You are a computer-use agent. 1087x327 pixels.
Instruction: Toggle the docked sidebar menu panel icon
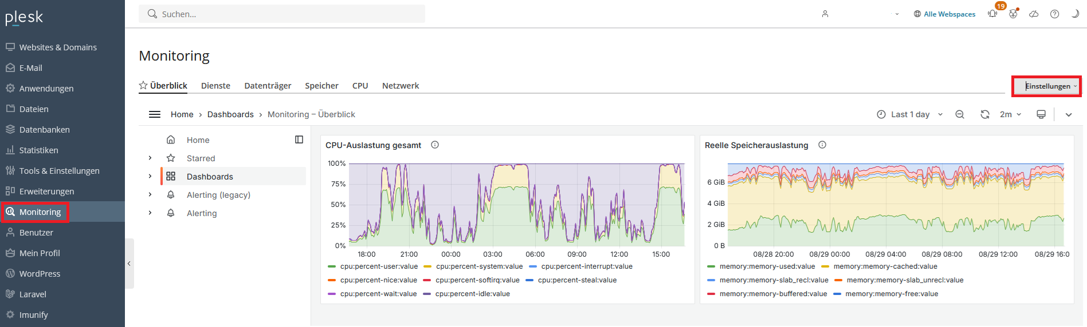pyautogui.click(x=299, y=139)
